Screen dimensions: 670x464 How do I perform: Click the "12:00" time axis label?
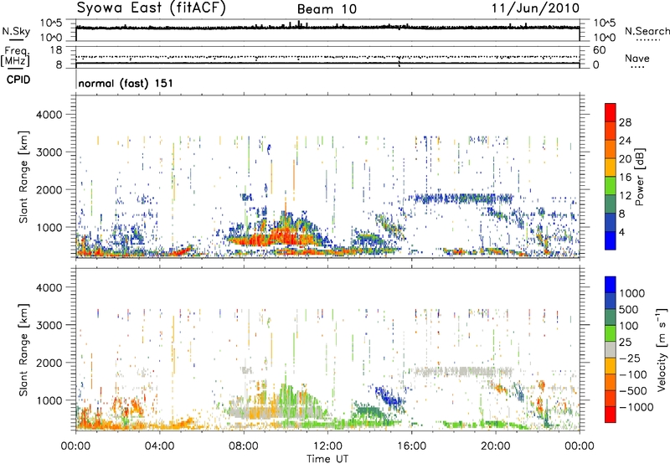pos(327,446)
